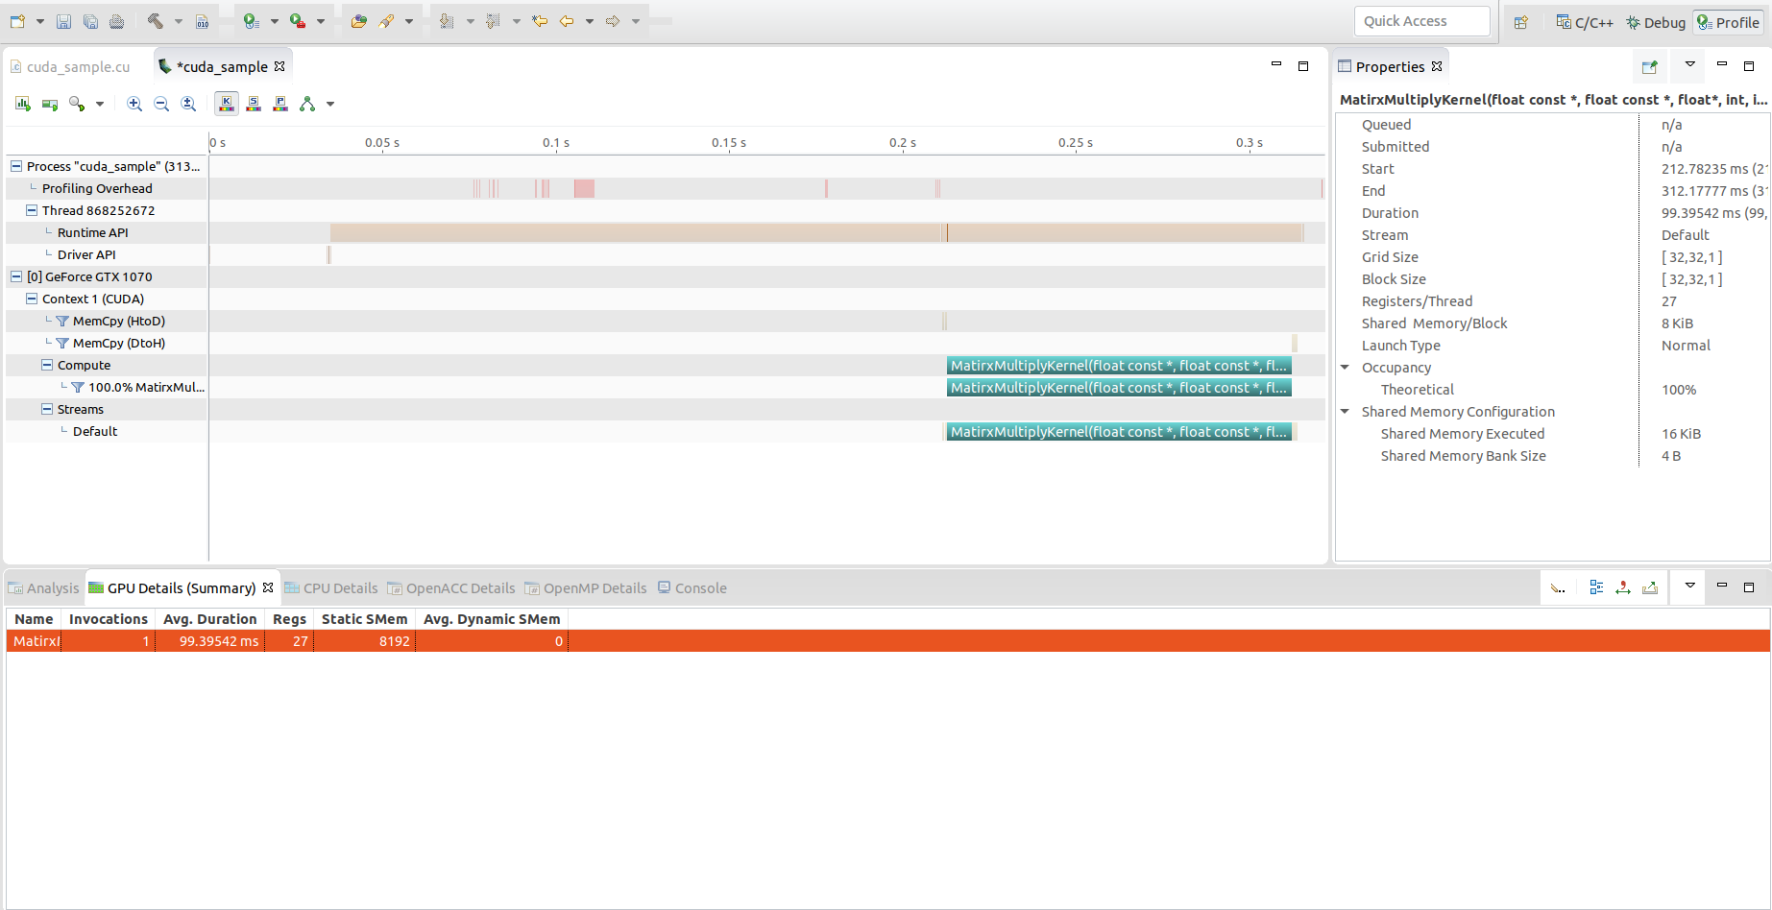Image resolution: width=1772 pixels, height=910 pixels.
Task: Open the Console tab
Action: click(x=692, y=588)
